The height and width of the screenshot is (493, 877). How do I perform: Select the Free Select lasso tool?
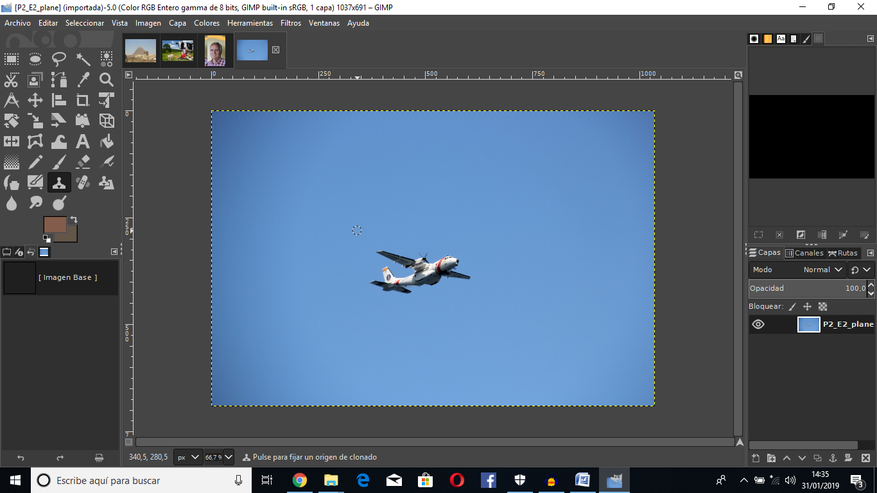[59, 60]
